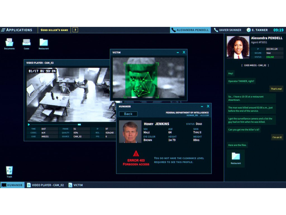This screenshot has width=286, height=215.
Task: Click the CASE #48151 - CAM_02 header
Action: pos(255,65)
